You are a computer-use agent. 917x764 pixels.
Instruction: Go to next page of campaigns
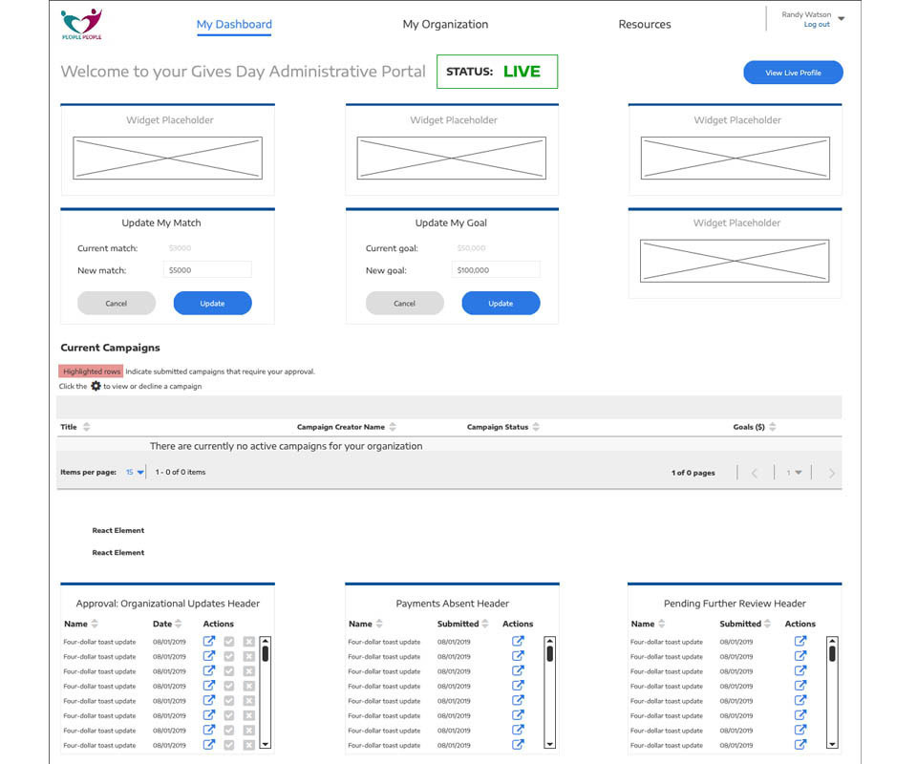pos(831,473)
